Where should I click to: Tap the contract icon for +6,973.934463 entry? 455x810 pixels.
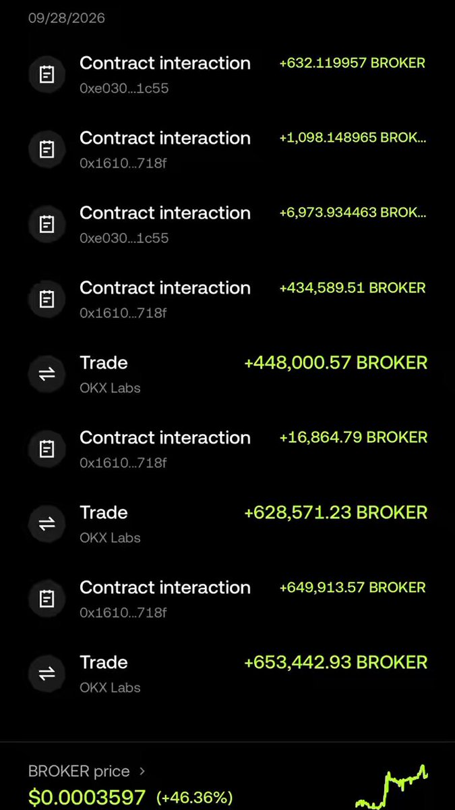47,224
